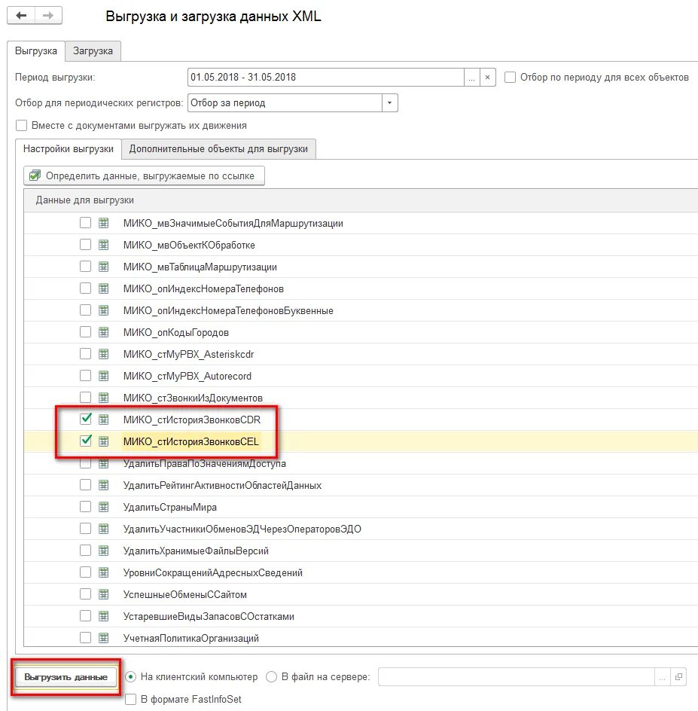
Task: Select row УровниСокращенийАдресныхСведений
Action: pos(361,572)
